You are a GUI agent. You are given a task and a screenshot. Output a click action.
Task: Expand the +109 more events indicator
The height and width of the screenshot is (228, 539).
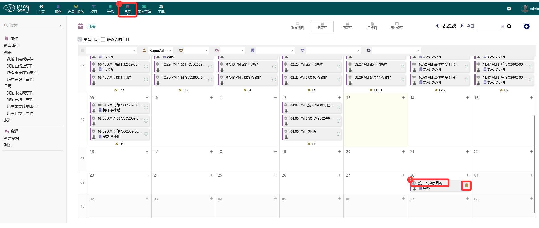click(x=376, y=90)
